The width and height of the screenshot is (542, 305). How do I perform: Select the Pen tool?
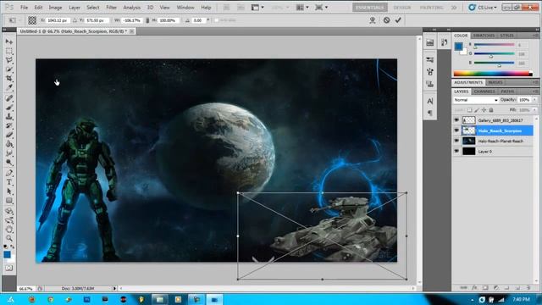[9, 173]
